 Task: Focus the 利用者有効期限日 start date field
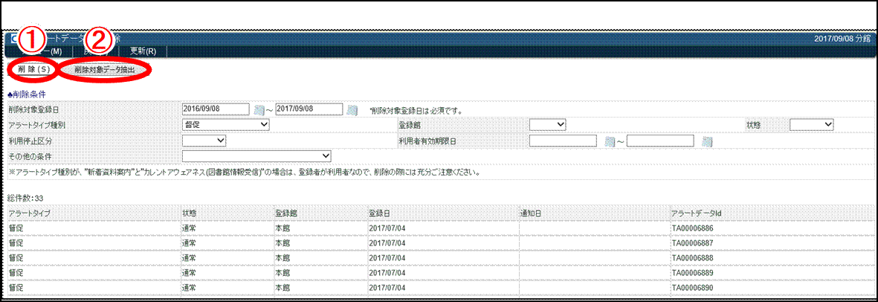(x=564, y=140)
